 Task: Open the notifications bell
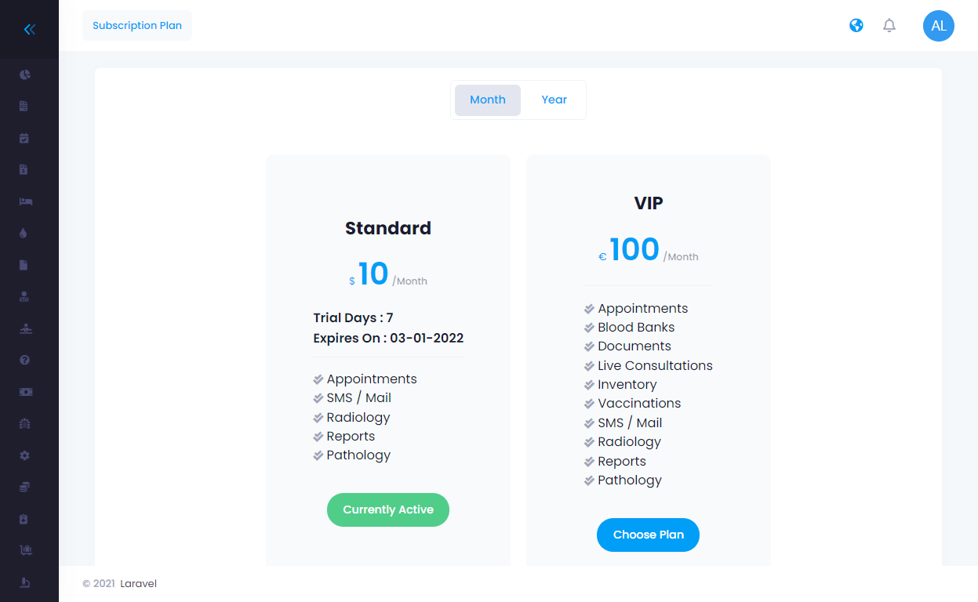tap(889, 26)
